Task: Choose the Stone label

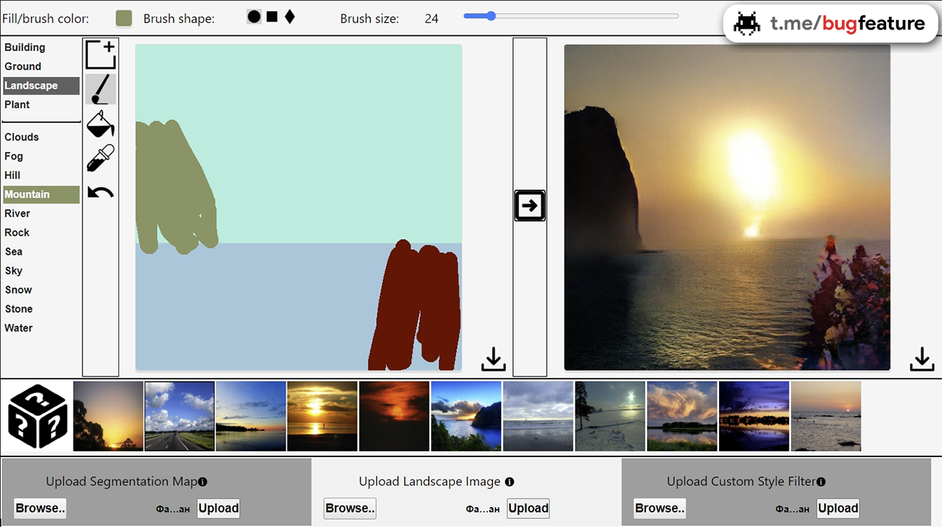Action: (41, 309)
